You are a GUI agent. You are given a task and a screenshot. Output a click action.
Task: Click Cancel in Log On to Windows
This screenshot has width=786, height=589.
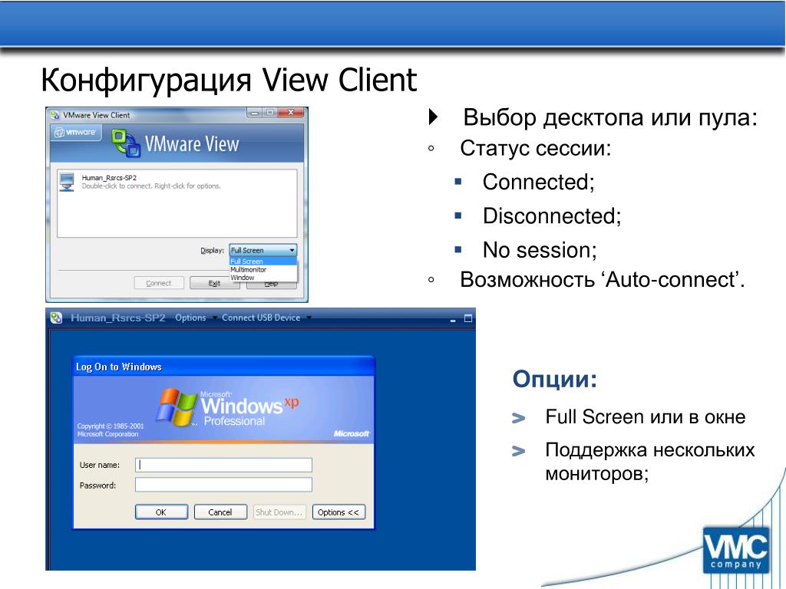[220, 512]
